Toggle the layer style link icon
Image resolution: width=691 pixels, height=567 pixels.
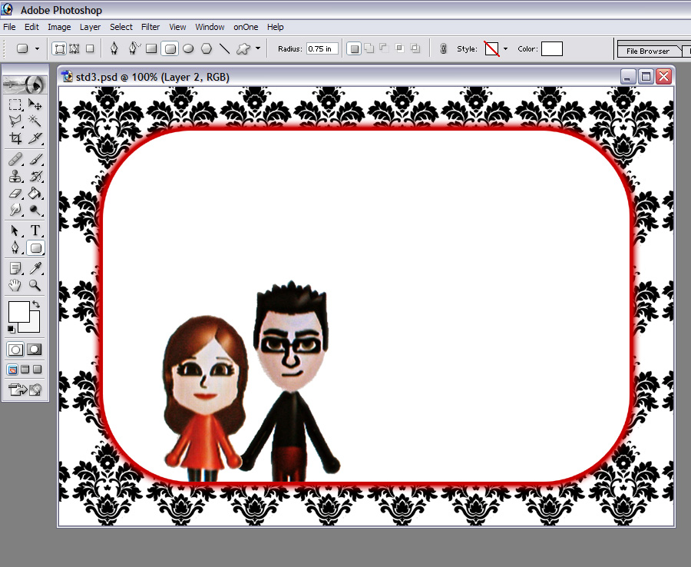click(443, 48)
